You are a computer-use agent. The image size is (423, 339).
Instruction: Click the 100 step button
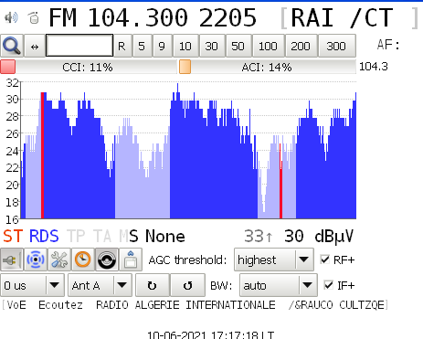pyautogui.click(x=269, y=46)
